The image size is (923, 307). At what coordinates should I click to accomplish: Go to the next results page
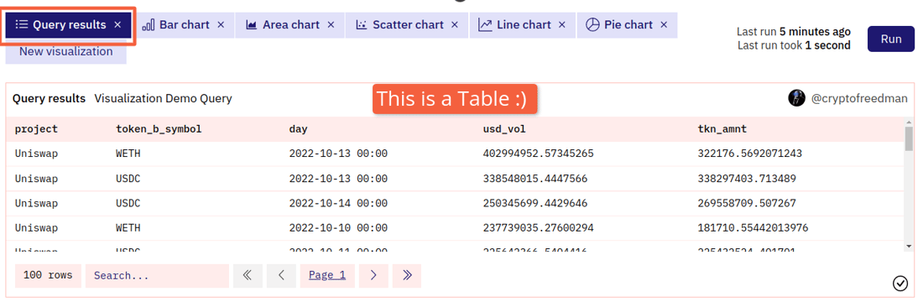[x=373, y=275]
